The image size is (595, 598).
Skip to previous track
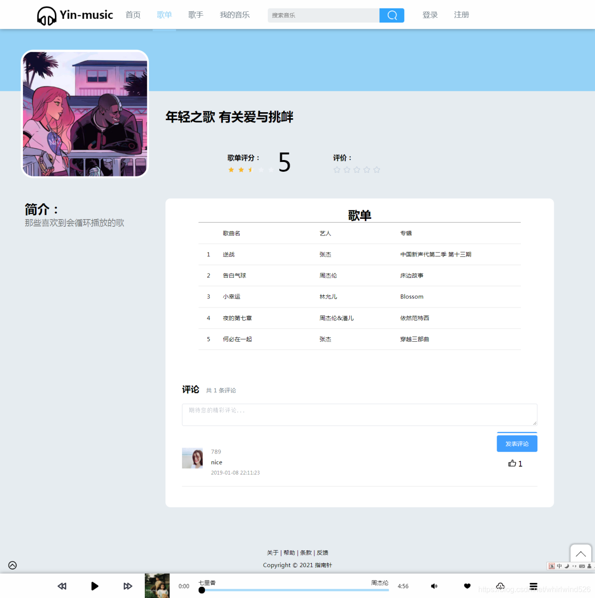pyautogui.click(x=62, y=586)
